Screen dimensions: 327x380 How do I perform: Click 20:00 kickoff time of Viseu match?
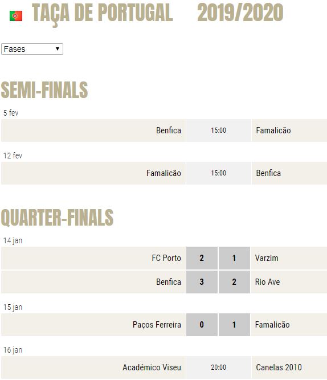218,367
